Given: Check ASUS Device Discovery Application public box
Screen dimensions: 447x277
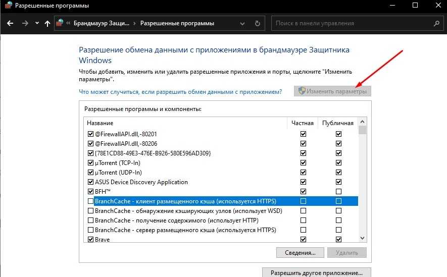Looking at the screenshot, I should [x=338, y=182].
